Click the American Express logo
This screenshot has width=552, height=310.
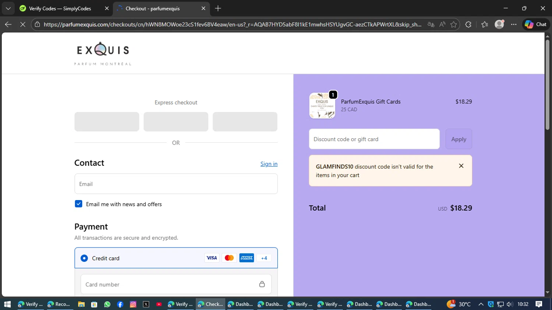pos(247,258)
